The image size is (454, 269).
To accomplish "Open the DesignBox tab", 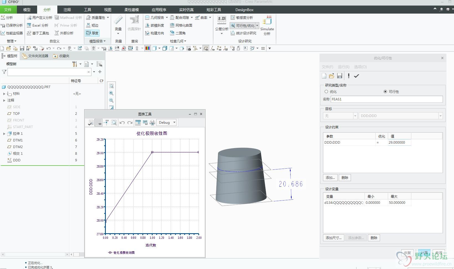I will pyautogui.click(x=244, y=10).
